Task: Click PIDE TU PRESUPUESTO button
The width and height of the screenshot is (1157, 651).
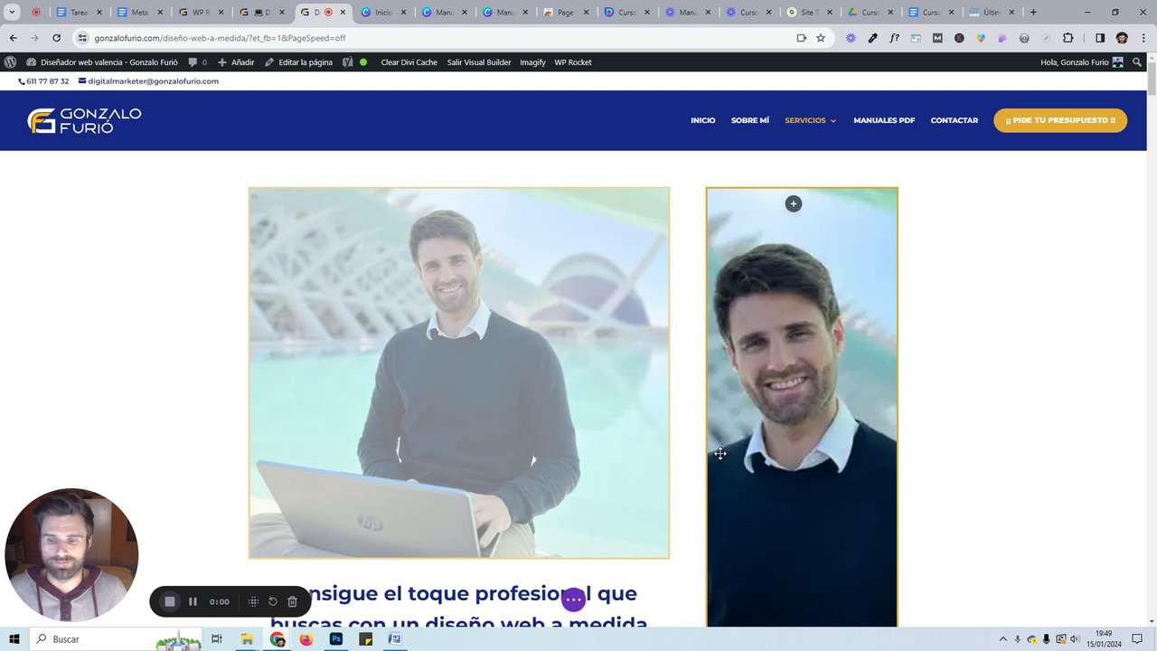Action: pyautogui.click(x=1060, y=120)
